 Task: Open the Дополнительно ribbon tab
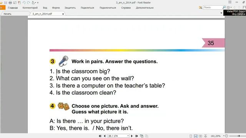(145, 8)
